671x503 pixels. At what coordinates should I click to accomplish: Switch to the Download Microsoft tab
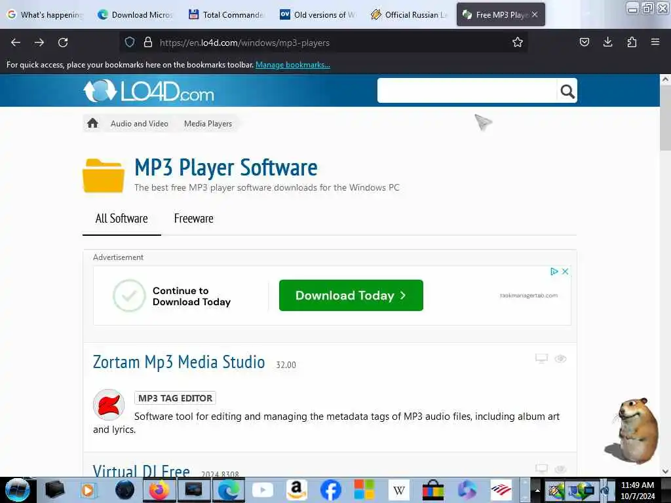(x=135, y=14)
